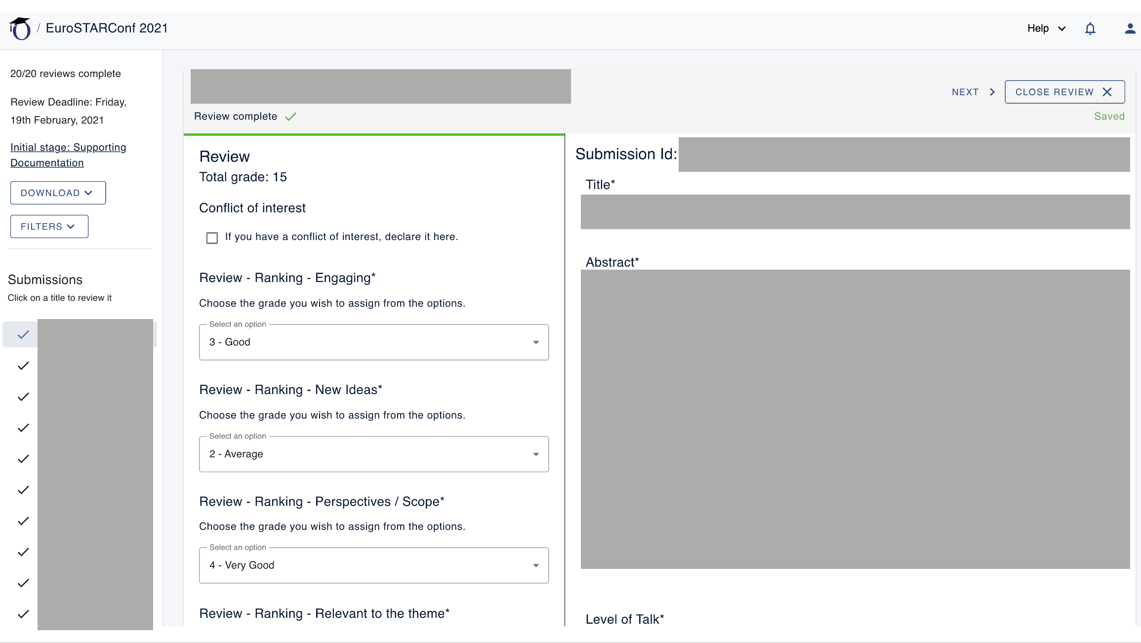Open the DOWNLOAD dropdown

coord(58,193)
